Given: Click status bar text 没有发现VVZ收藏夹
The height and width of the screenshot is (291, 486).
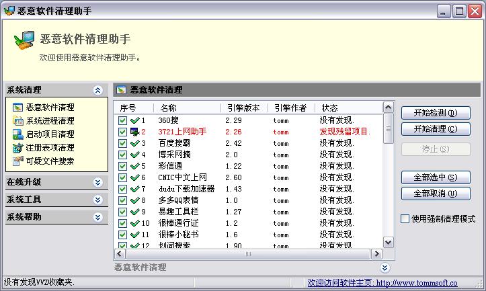Looking at the screenshot, I should [x=39, y=282].
